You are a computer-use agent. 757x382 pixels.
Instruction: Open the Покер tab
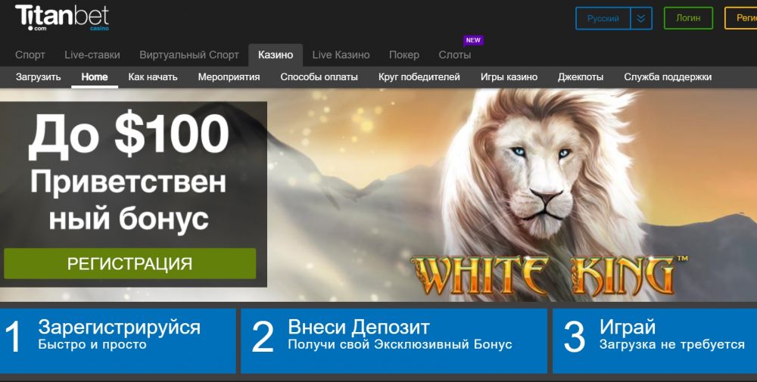coord(404,55)
